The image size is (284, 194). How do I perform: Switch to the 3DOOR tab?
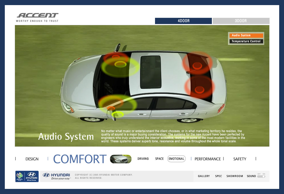241,21
